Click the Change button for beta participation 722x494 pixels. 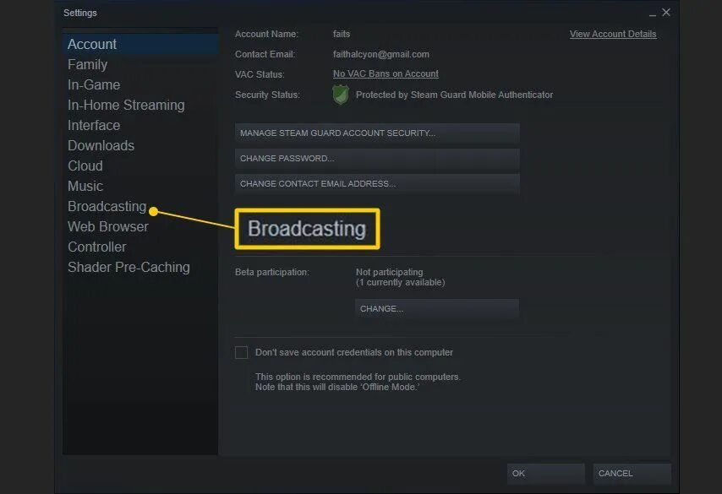click(x=436, y=308)
